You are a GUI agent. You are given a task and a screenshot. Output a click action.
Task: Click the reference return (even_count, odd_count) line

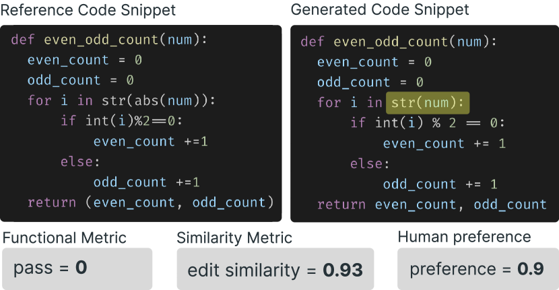tap(151, 202)
